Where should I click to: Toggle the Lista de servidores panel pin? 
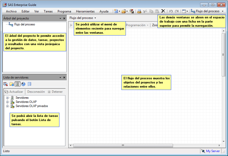tap(60, 77)
